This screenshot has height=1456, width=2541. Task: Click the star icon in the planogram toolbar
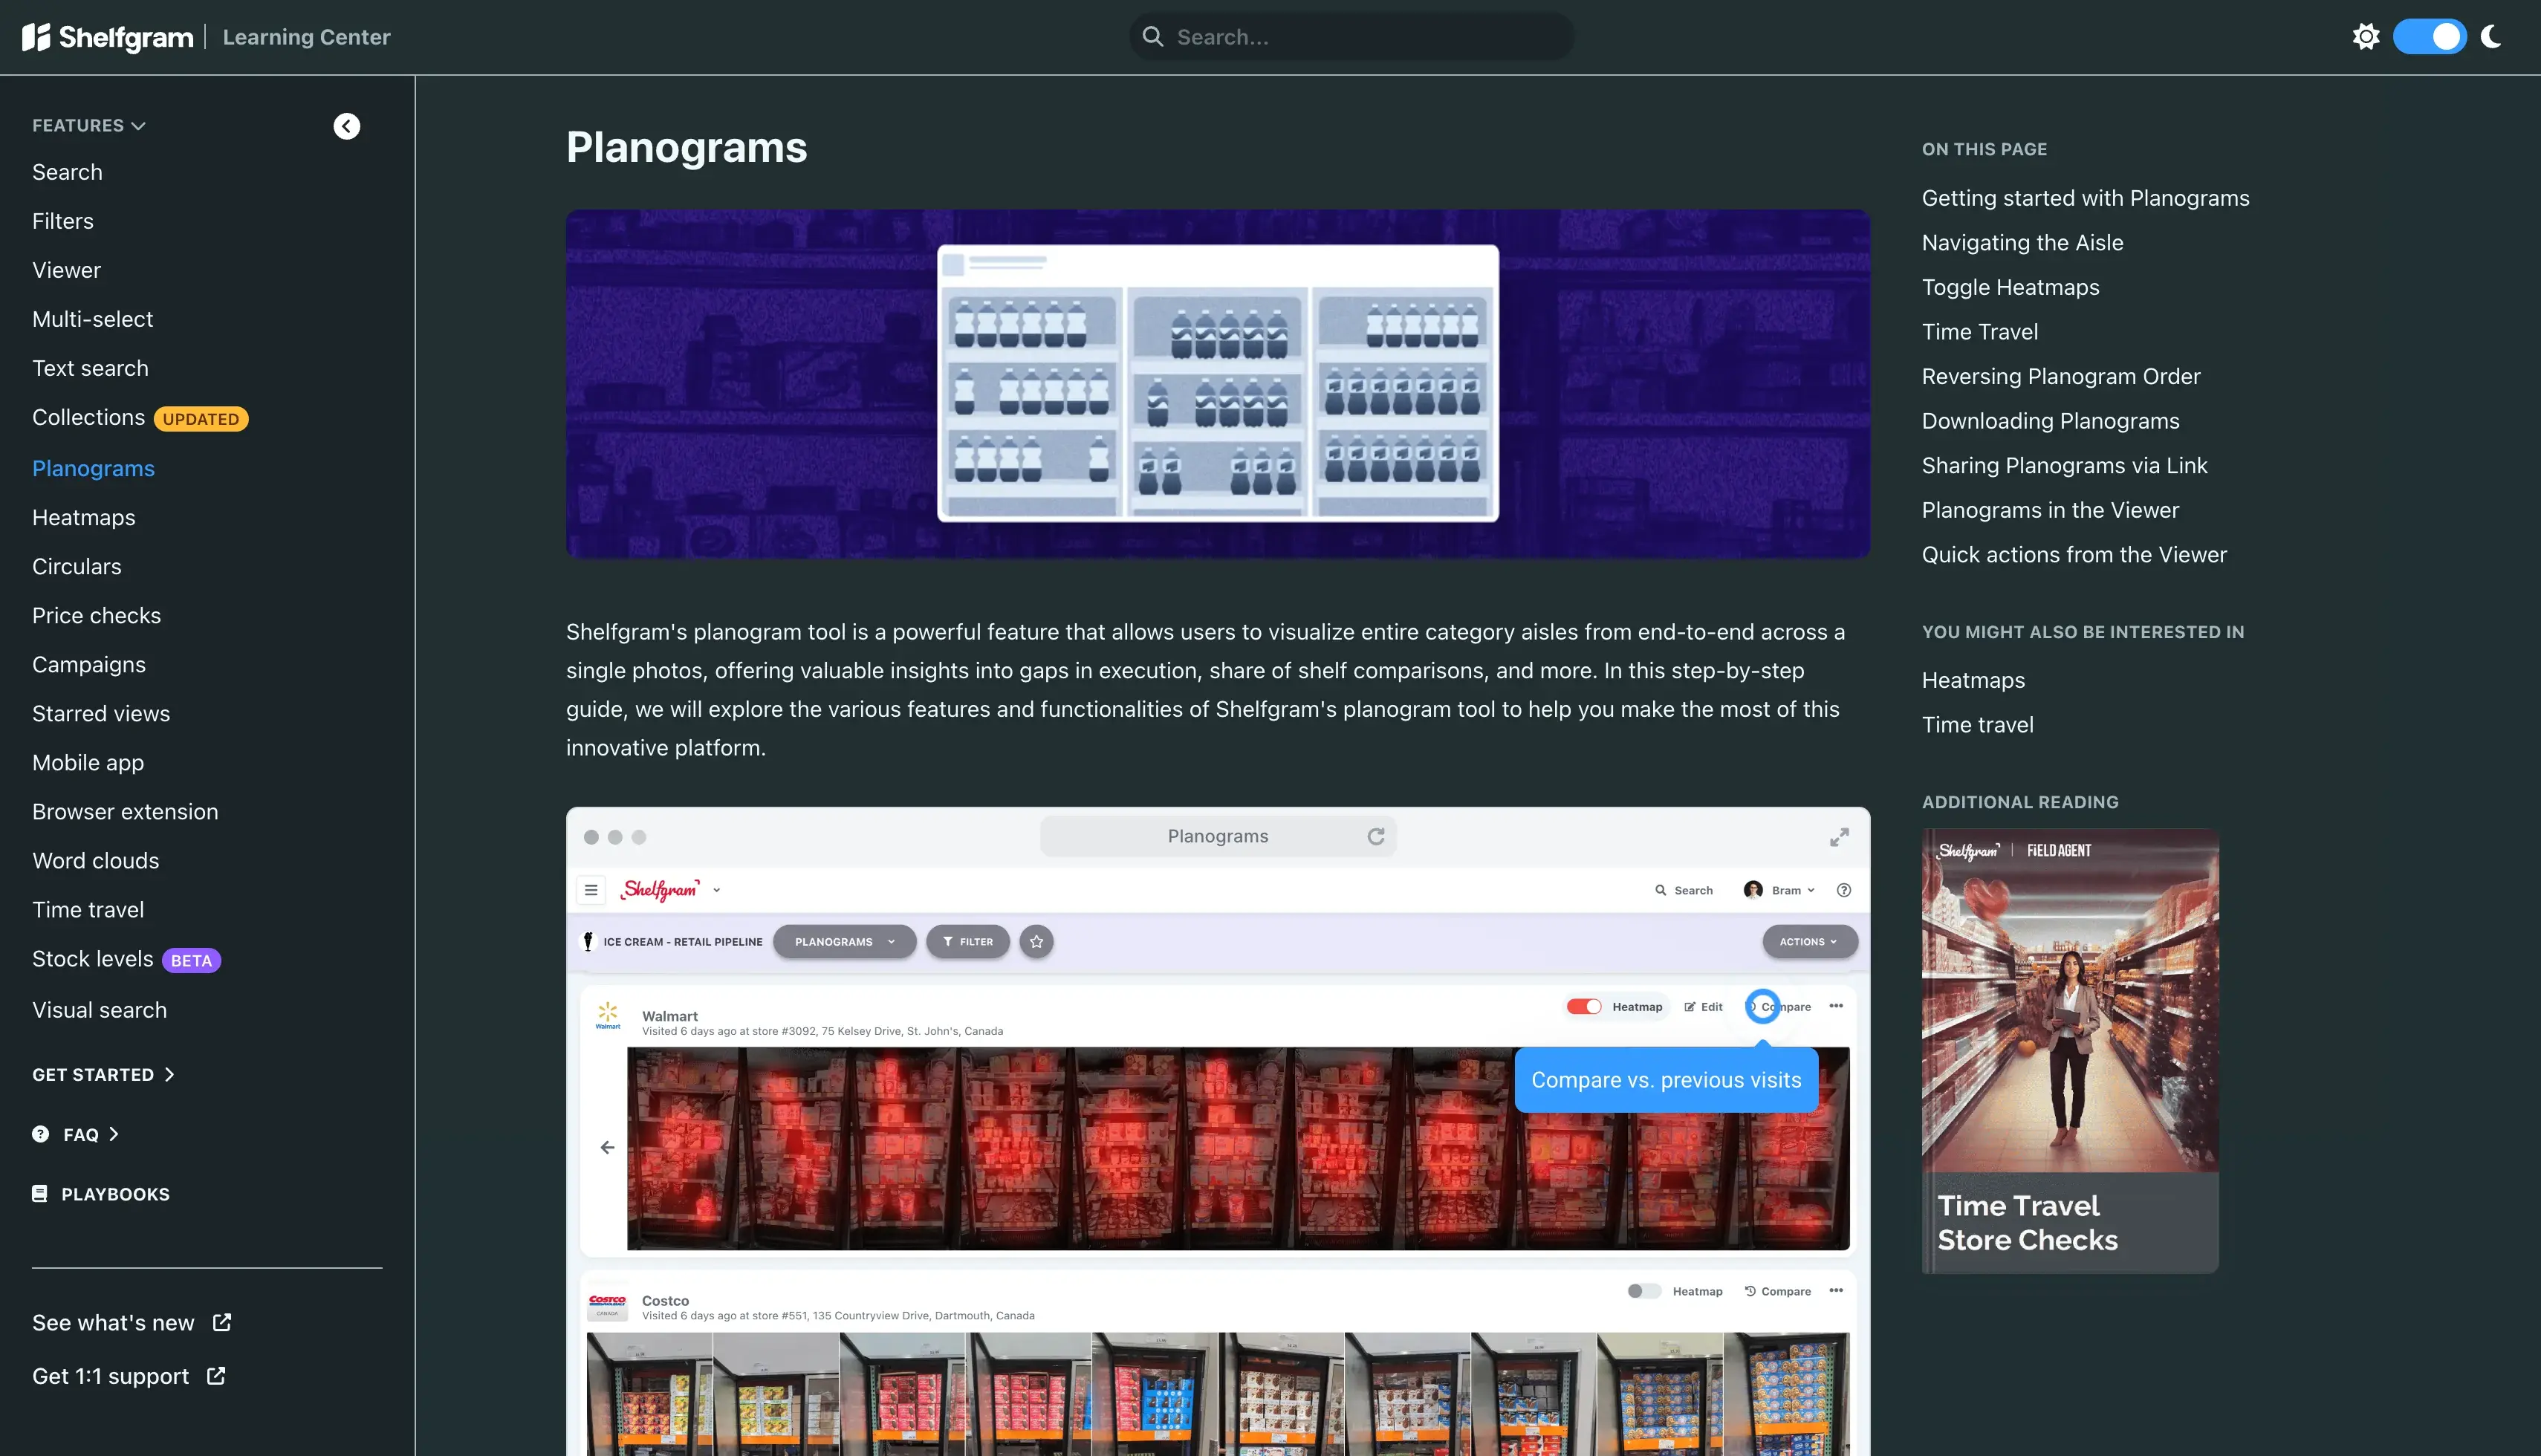point(1036,942)
